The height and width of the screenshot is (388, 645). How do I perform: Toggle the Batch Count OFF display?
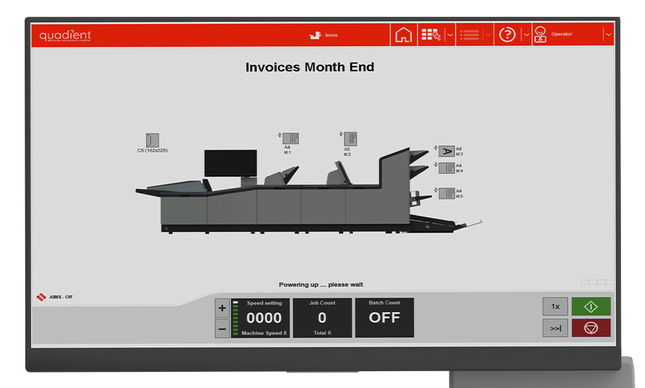[x=385, y=318]
